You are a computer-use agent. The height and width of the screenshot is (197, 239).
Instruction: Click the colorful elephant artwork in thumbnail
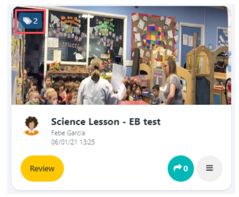point(153,37)
